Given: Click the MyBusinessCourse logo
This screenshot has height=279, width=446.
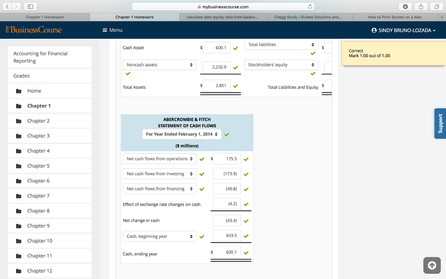Looking at the screenshot, I should (x=34, y=30).
